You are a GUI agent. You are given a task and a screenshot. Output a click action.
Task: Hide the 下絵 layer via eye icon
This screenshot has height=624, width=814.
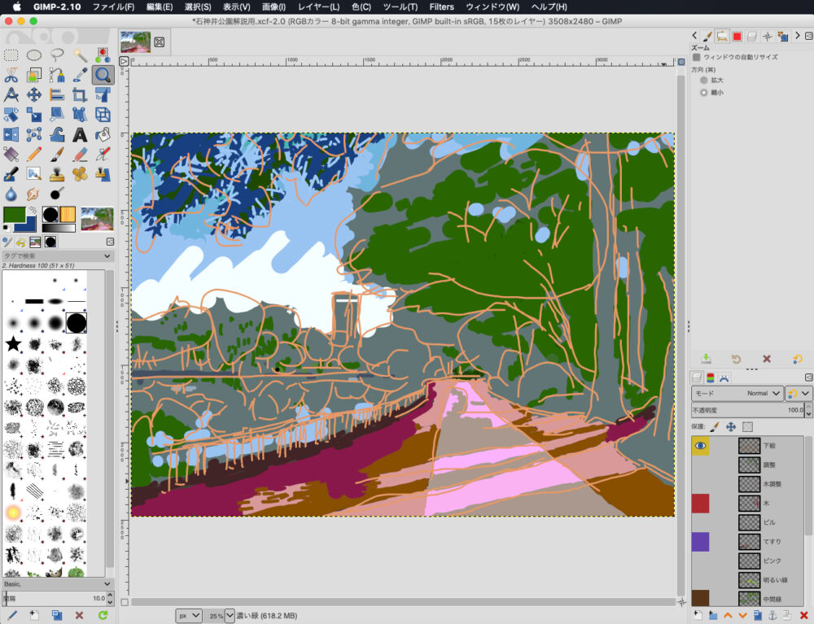(700, 445)
